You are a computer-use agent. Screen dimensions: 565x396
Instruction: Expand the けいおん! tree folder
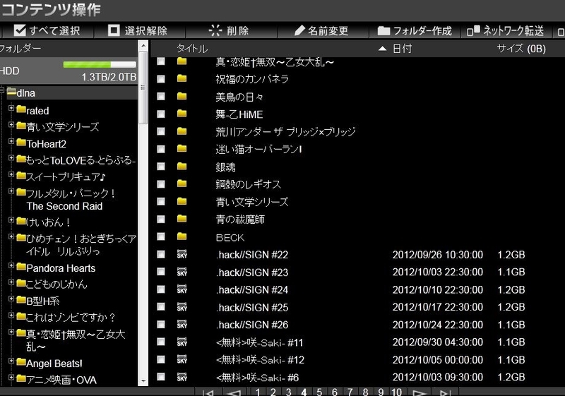coord(11,220)
